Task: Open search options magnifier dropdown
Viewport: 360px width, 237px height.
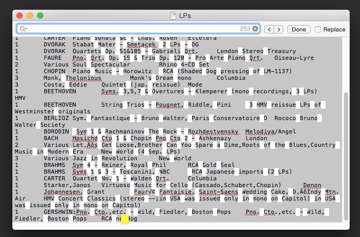Action: pos(24,29)
